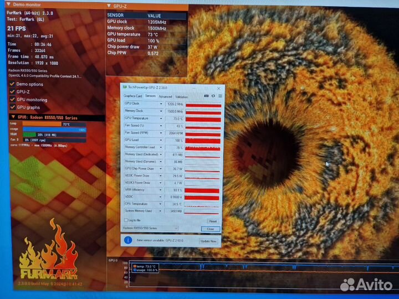This screenshot has width=399, height=299.
Task: Click the 1205.2 MHz GPU Clock value field
Action: point(175,104)
